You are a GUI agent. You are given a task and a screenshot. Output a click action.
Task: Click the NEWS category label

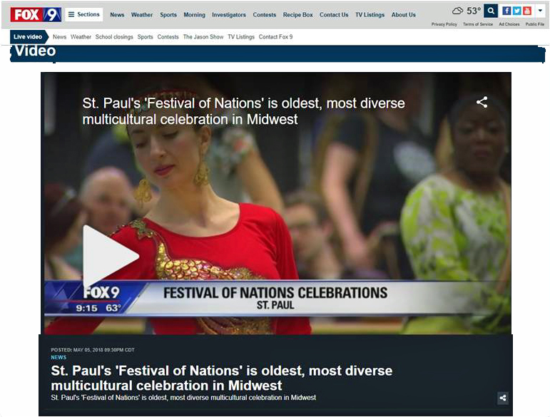[x=58, y=357]
